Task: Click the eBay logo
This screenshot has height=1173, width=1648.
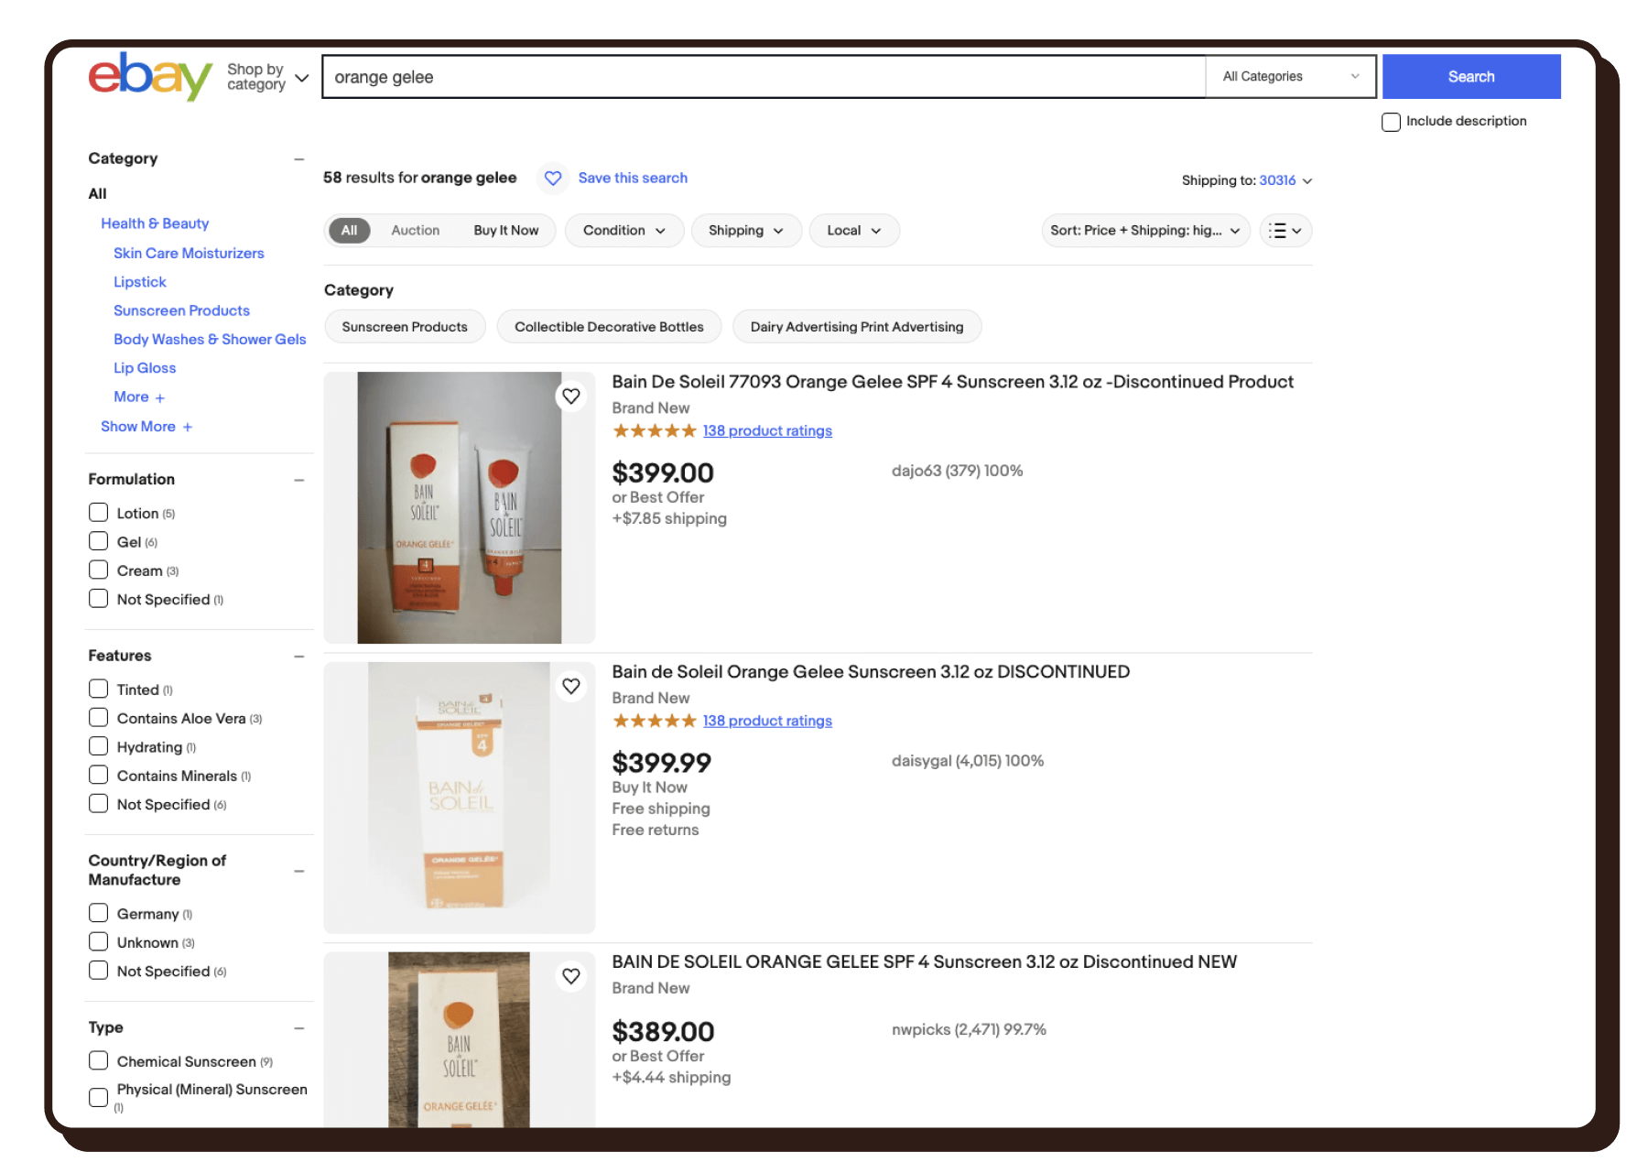Action: [150, 76]
